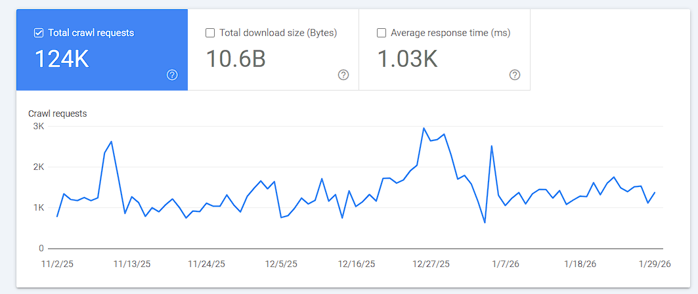The image size is (698, 294).
Task: Click the 11/2/25 date axis label
Action: click(58, 264)
